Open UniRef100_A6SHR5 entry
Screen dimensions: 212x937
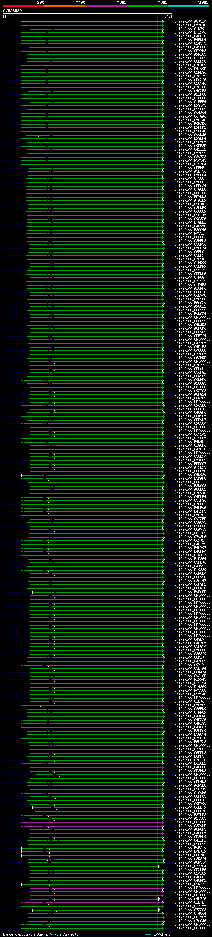click(x=190, y=358)
